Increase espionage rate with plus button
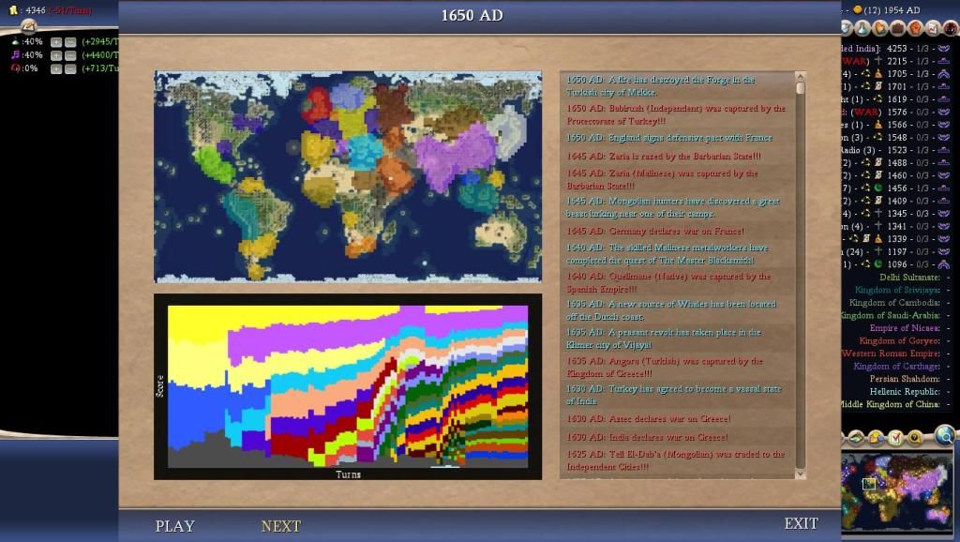 click(x=56, y=68)
